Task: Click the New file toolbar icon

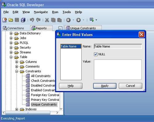Action: [5, 20]
